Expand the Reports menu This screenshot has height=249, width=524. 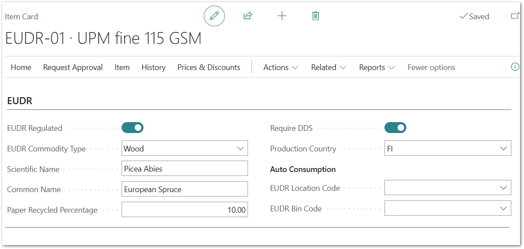(377, 67)
